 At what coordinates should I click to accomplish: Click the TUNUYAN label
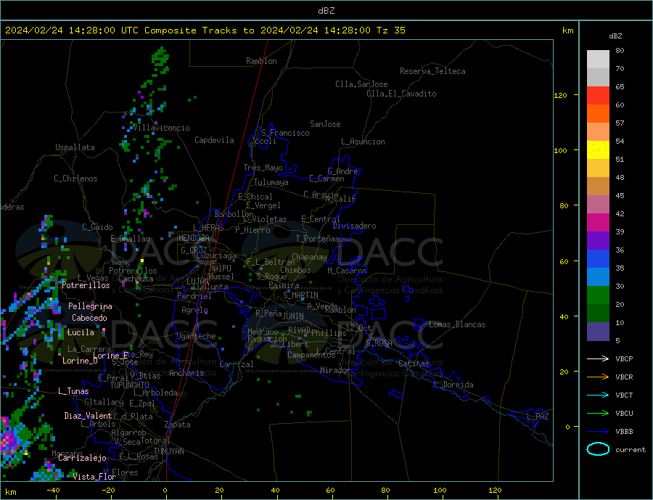pyautogui.click(x=168, y=451)
